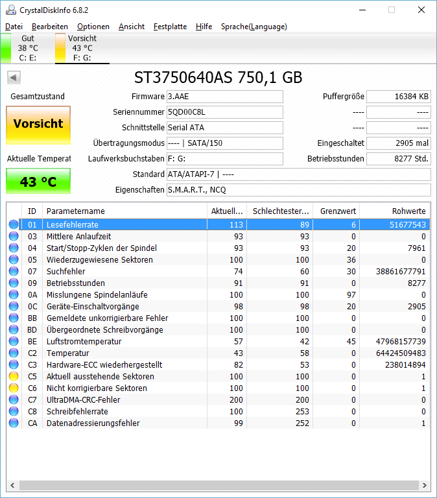Open the Optionen menu
Screen dimensions: 437x498
pyautogui.click(x=93, y=27)
